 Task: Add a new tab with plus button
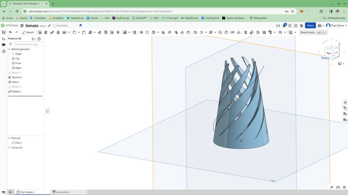pos(10,192)
